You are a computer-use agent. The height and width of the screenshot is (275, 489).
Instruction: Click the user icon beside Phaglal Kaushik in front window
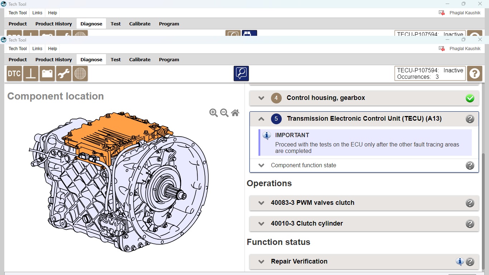point(442,49)
